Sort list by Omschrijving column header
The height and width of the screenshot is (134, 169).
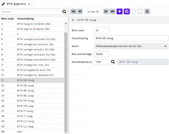(x=25, y=19)
